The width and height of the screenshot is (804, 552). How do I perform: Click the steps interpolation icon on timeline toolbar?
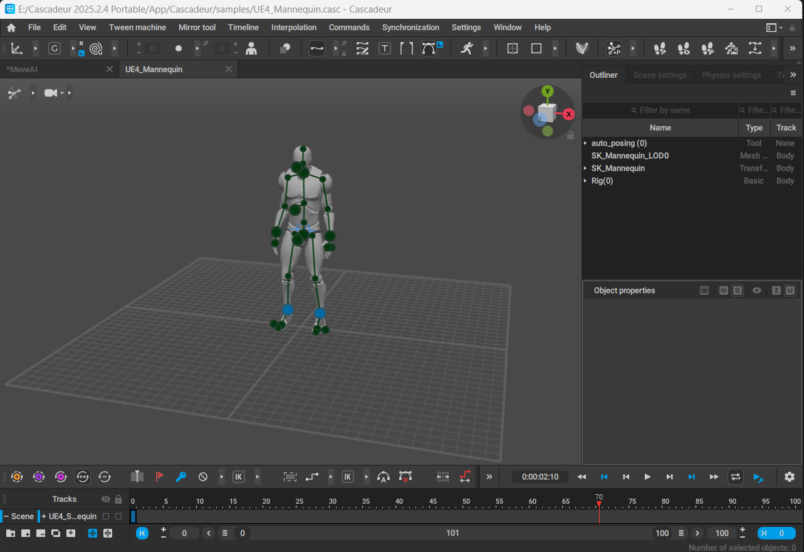312,477
